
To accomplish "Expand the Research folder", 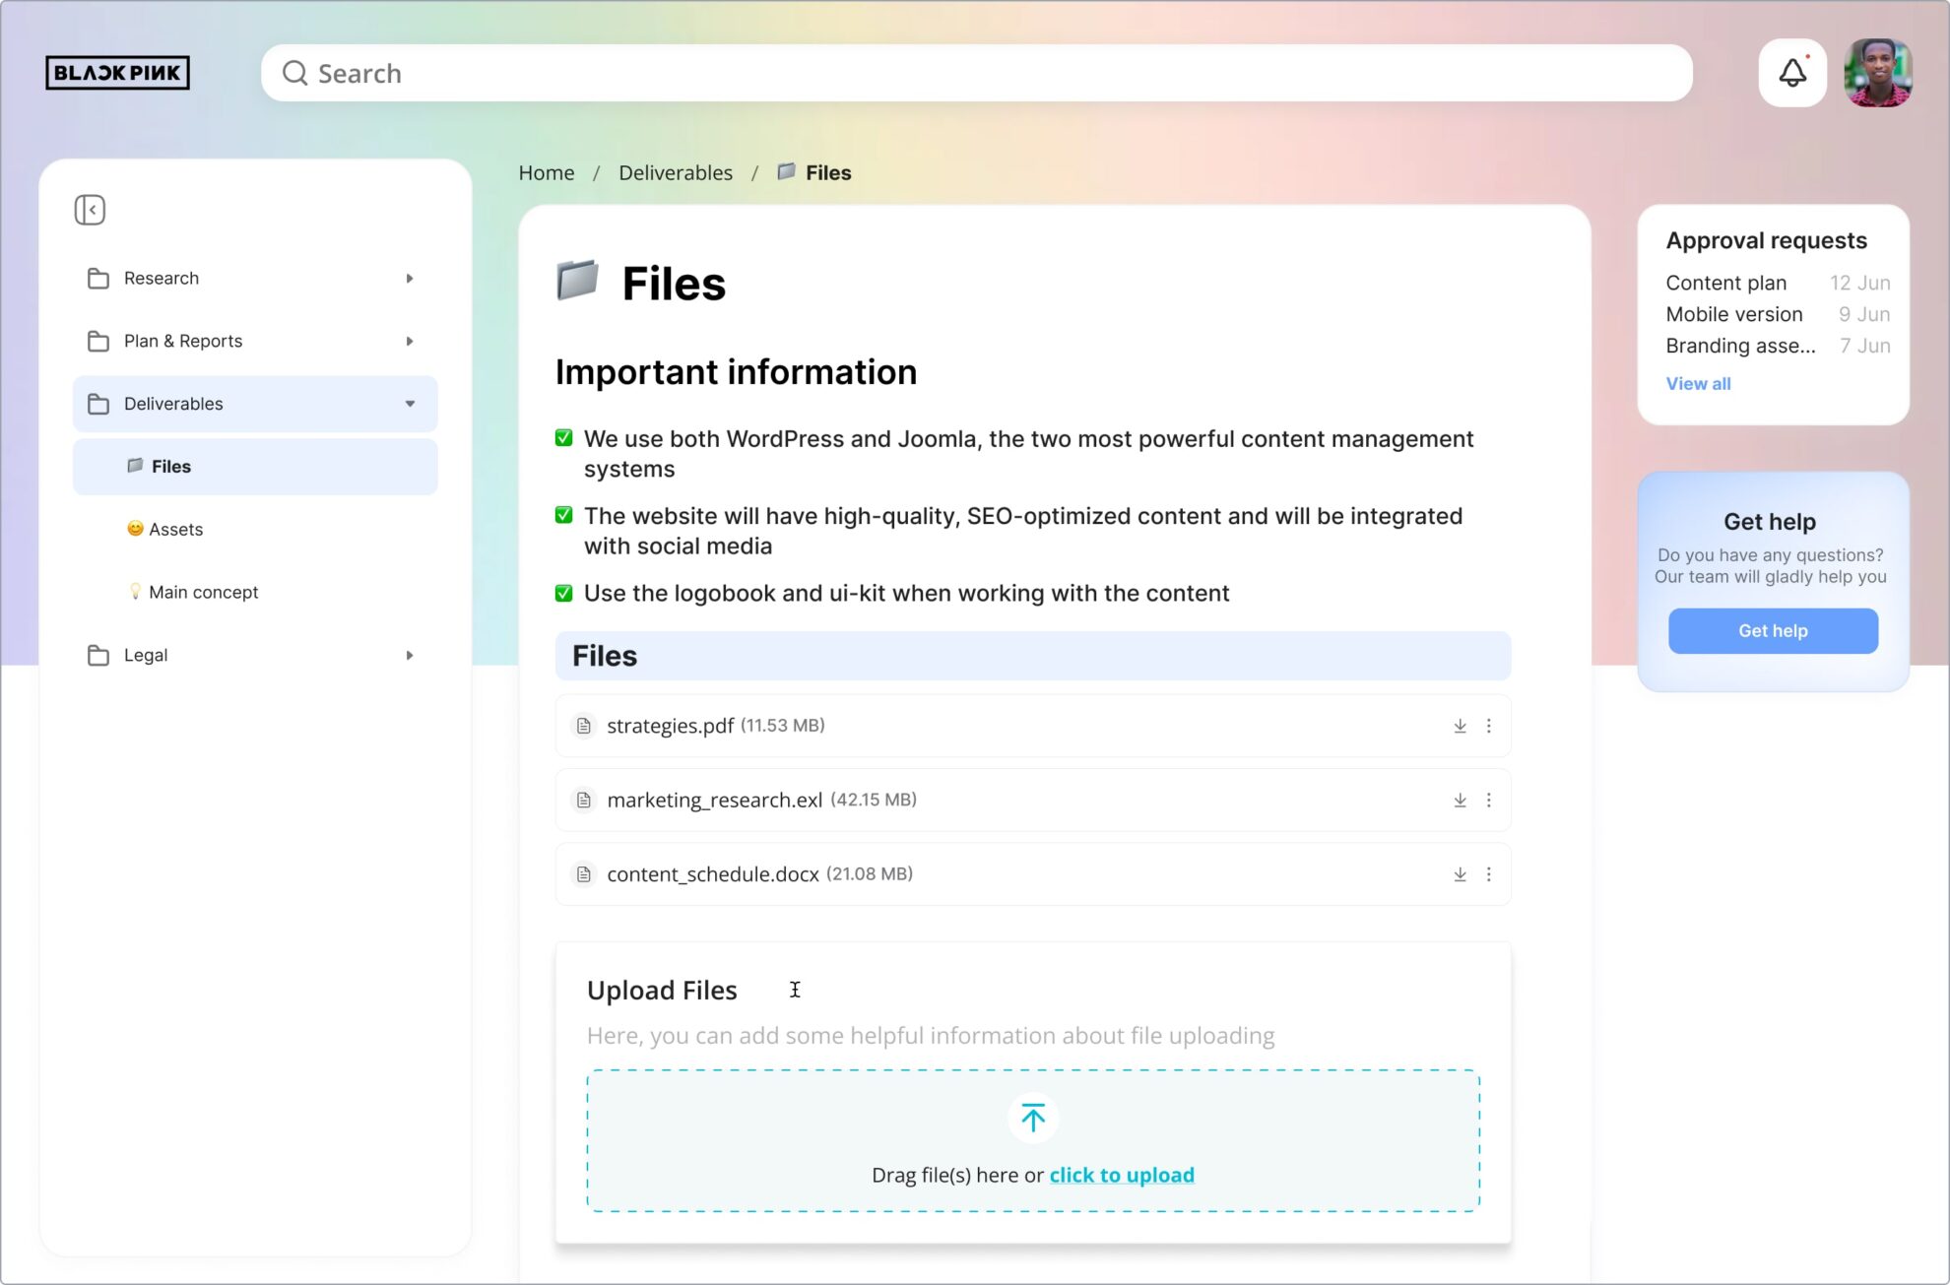I will click(410, 278).
